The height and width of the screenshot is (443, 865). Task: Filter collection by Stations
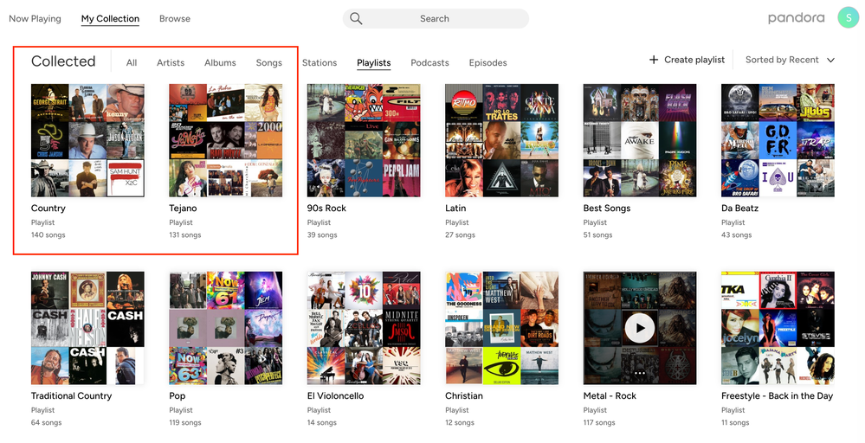(320, 63)
